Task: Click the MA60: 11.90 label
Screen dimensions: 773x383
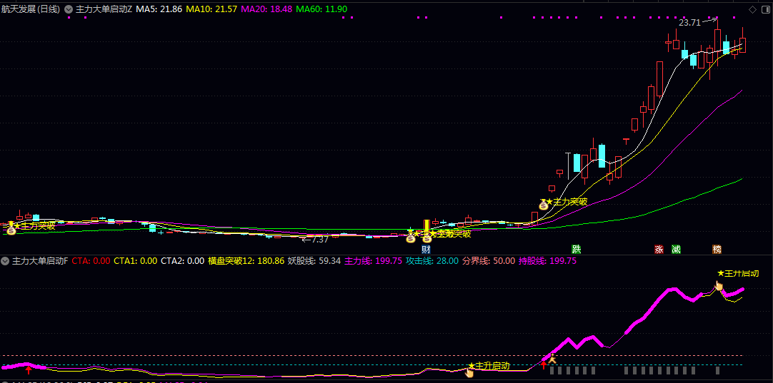Action: pyautogui.click(x=321, y=9)
